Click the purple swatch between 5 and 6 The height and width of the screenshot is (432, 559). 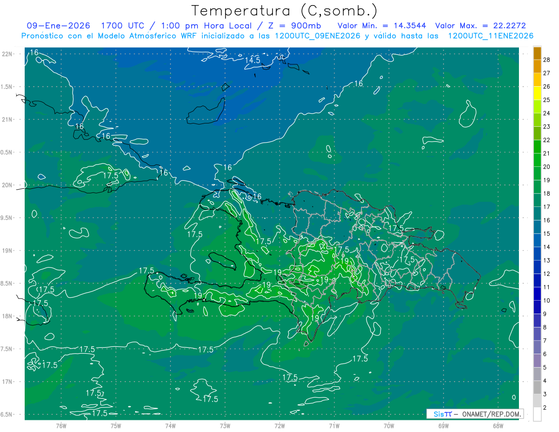pos(537,360)
